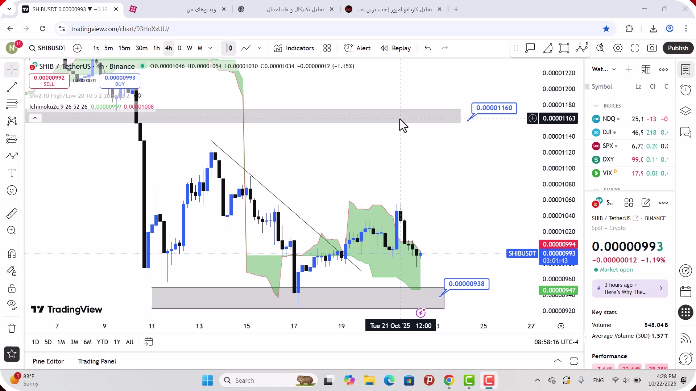Select the zoom in tool
Viewport: 696px width, 391px height.
coord(12,230)
